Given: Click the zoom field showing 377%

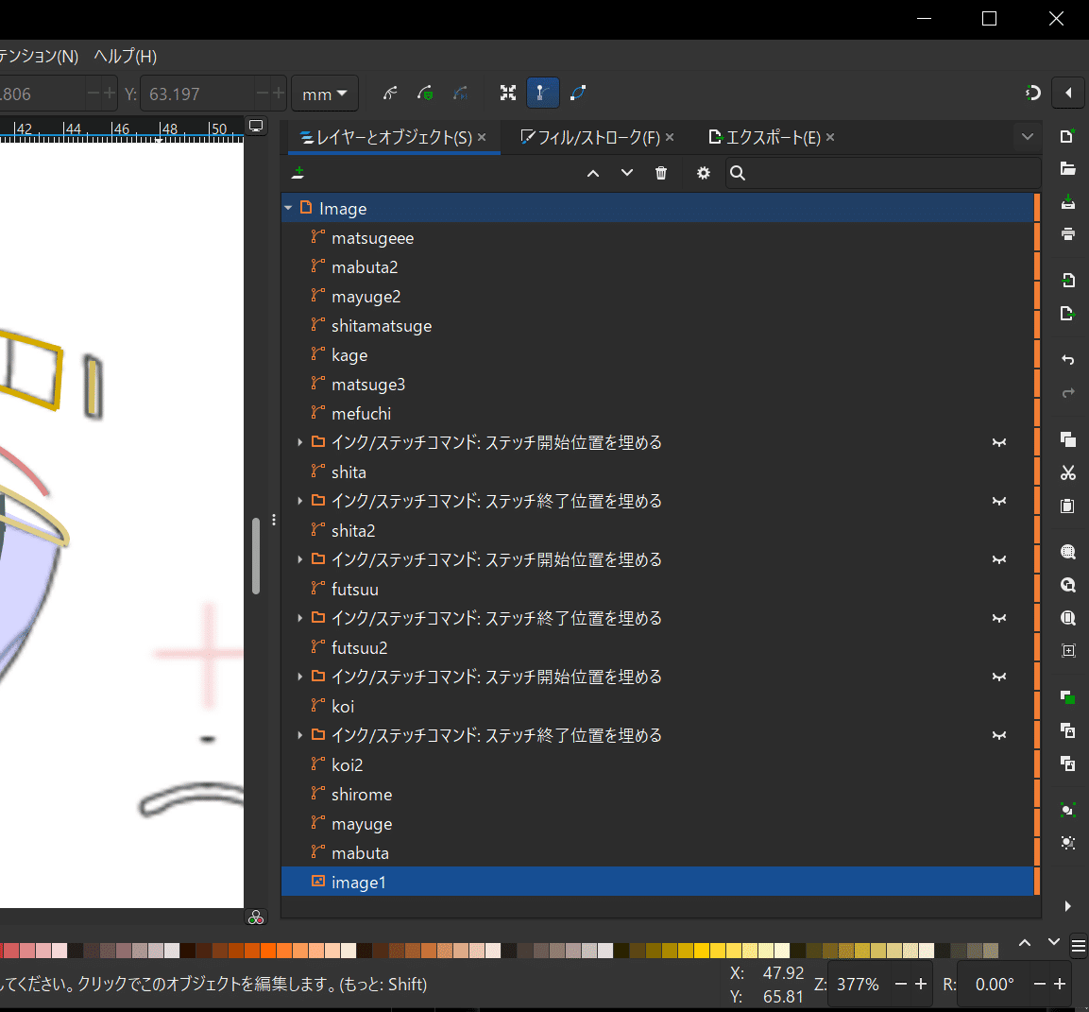Looking at the screenshot, I should 859,985.
